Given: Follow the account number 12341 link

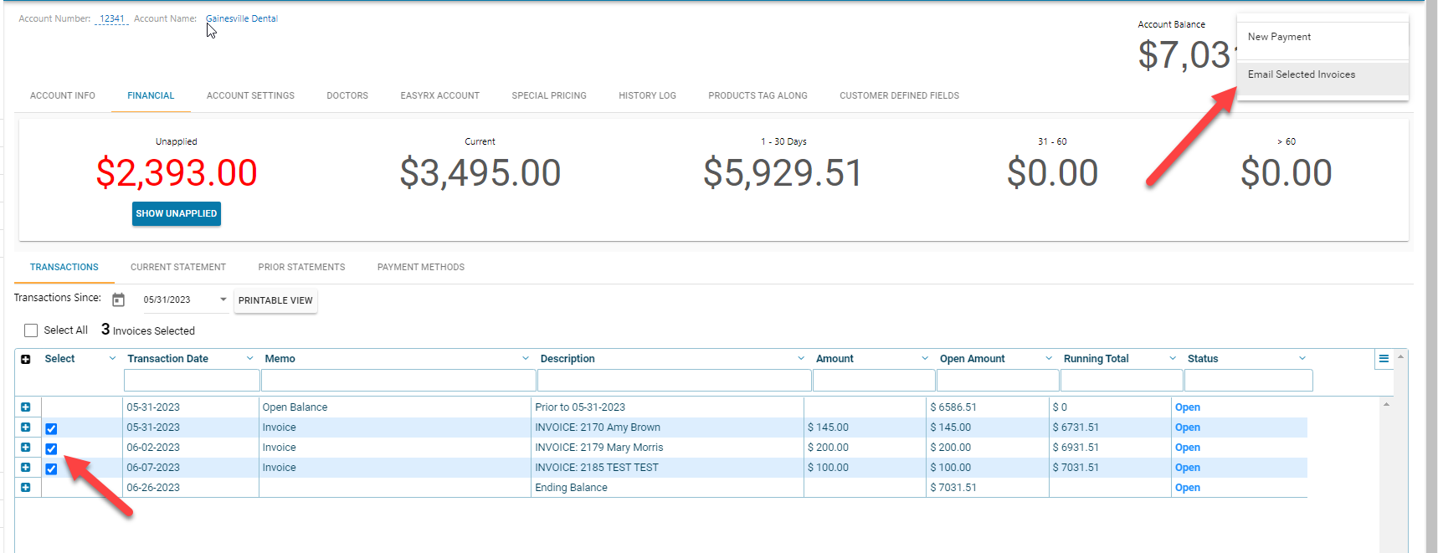Looking at the screenshot, I should coord(111,18).
